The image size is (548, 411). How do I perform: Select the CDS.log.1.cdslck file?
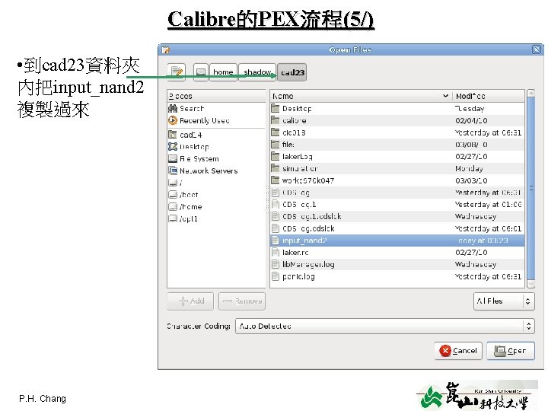point(397,217)
